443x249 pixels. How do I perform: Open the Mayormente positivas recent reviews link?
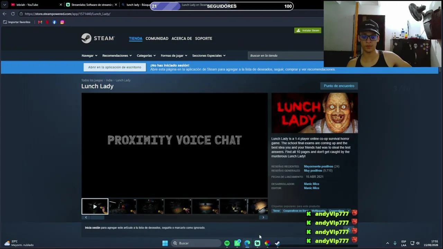318,166
